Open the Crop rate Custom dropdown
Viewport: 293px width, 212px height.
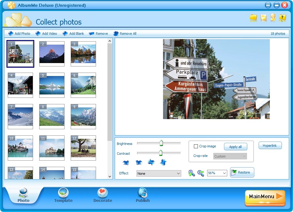[x=230, y=156]
